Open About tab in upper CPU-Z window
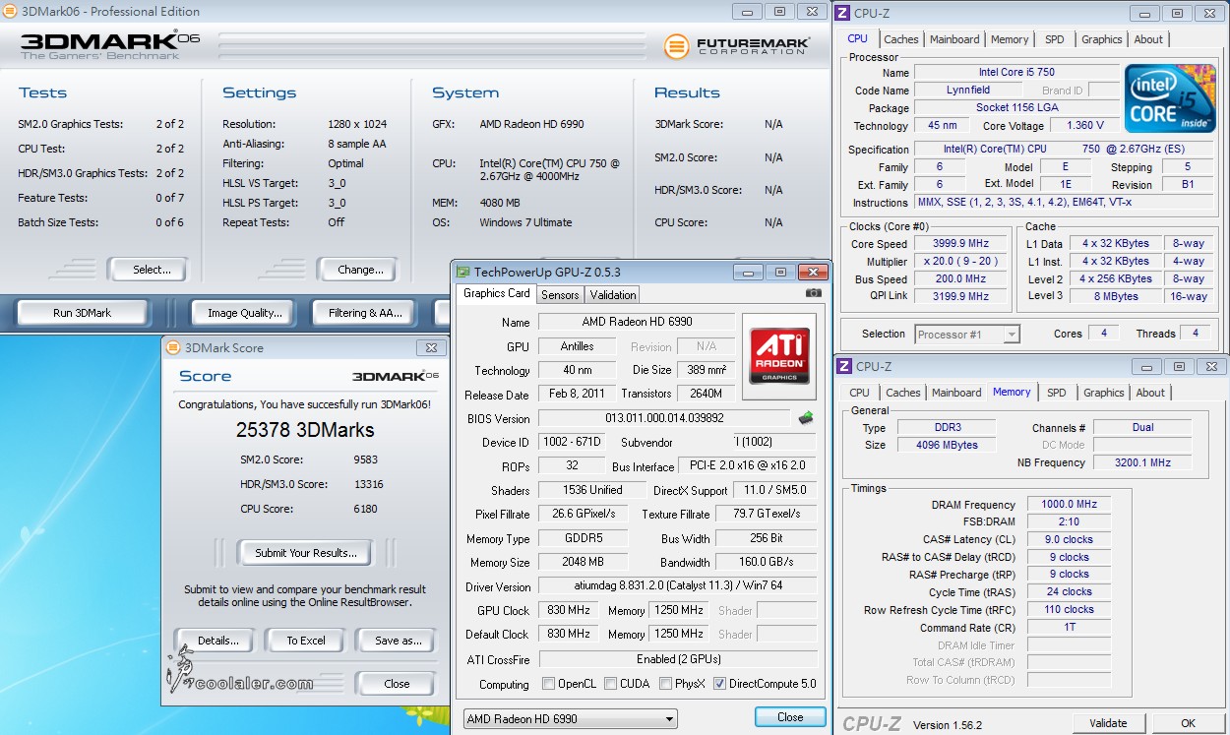This screenshot has height=735, width=1230. tap(1148, 39)
